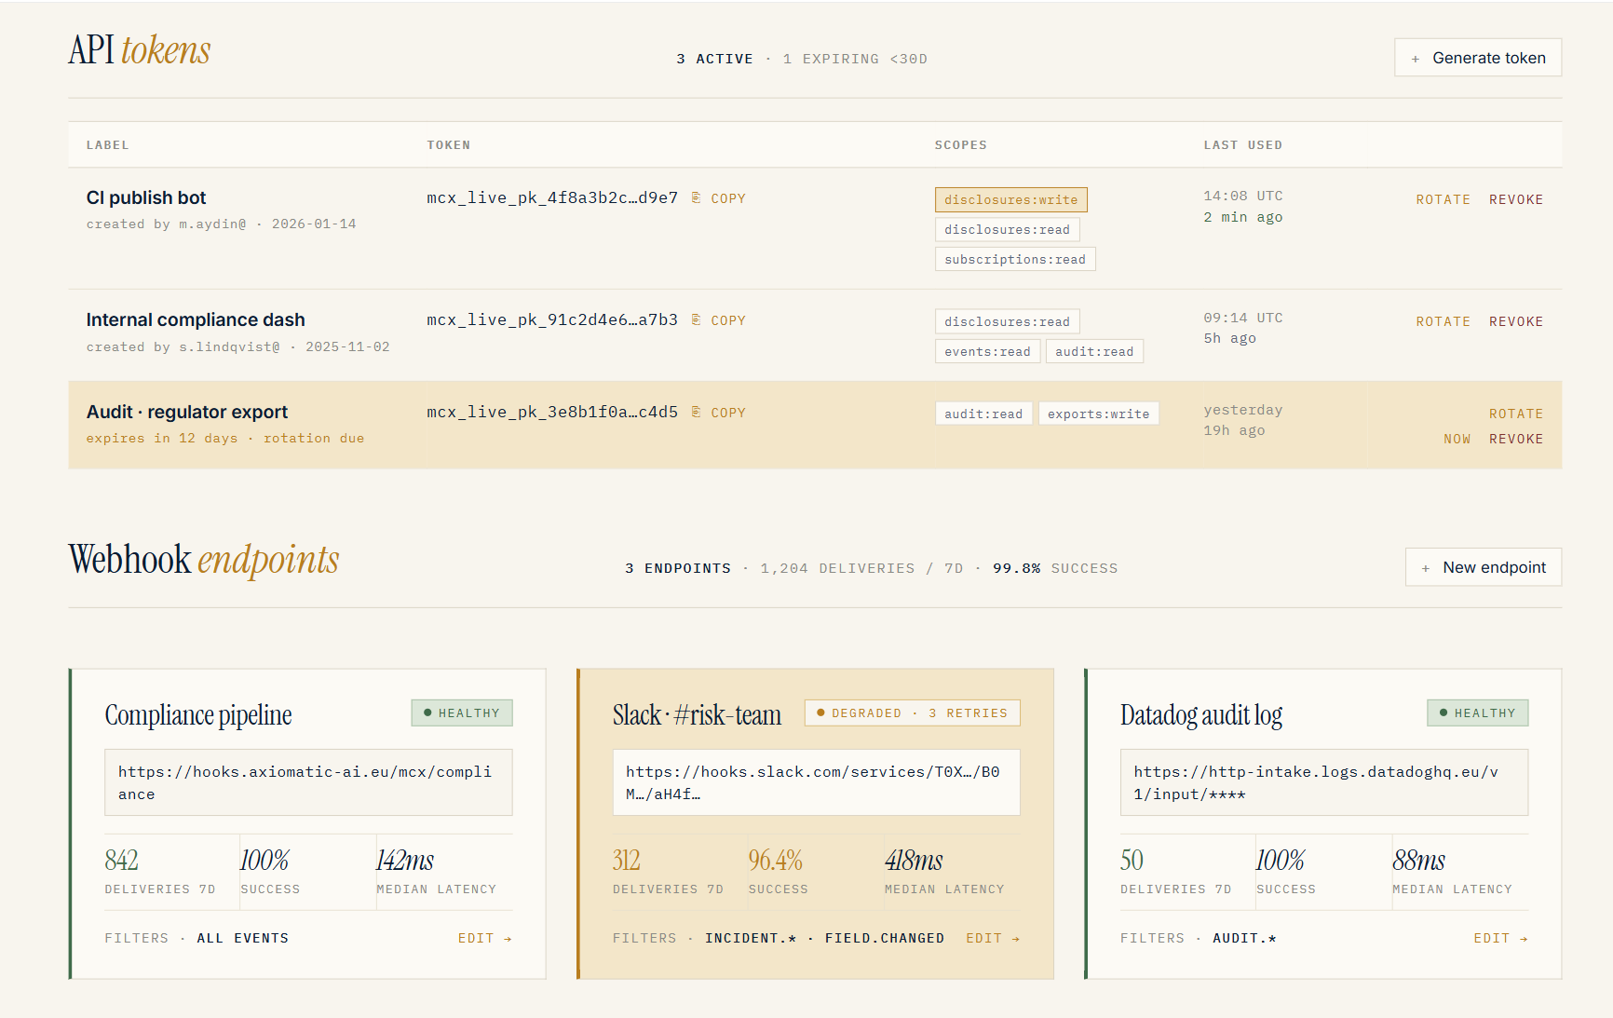This screenshot has width=1613, height=1018.
Task: Edit the Compliance pipeline endpoint
Action: point(485,938)
